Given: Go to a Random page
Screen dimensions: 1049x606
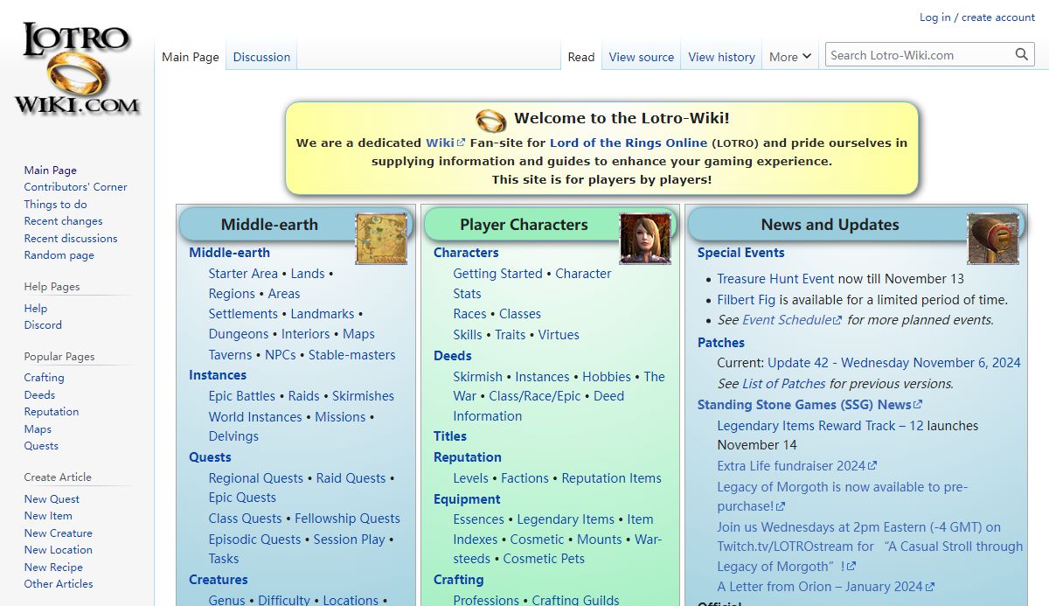Looking at the screenshot, I should 59,255.
